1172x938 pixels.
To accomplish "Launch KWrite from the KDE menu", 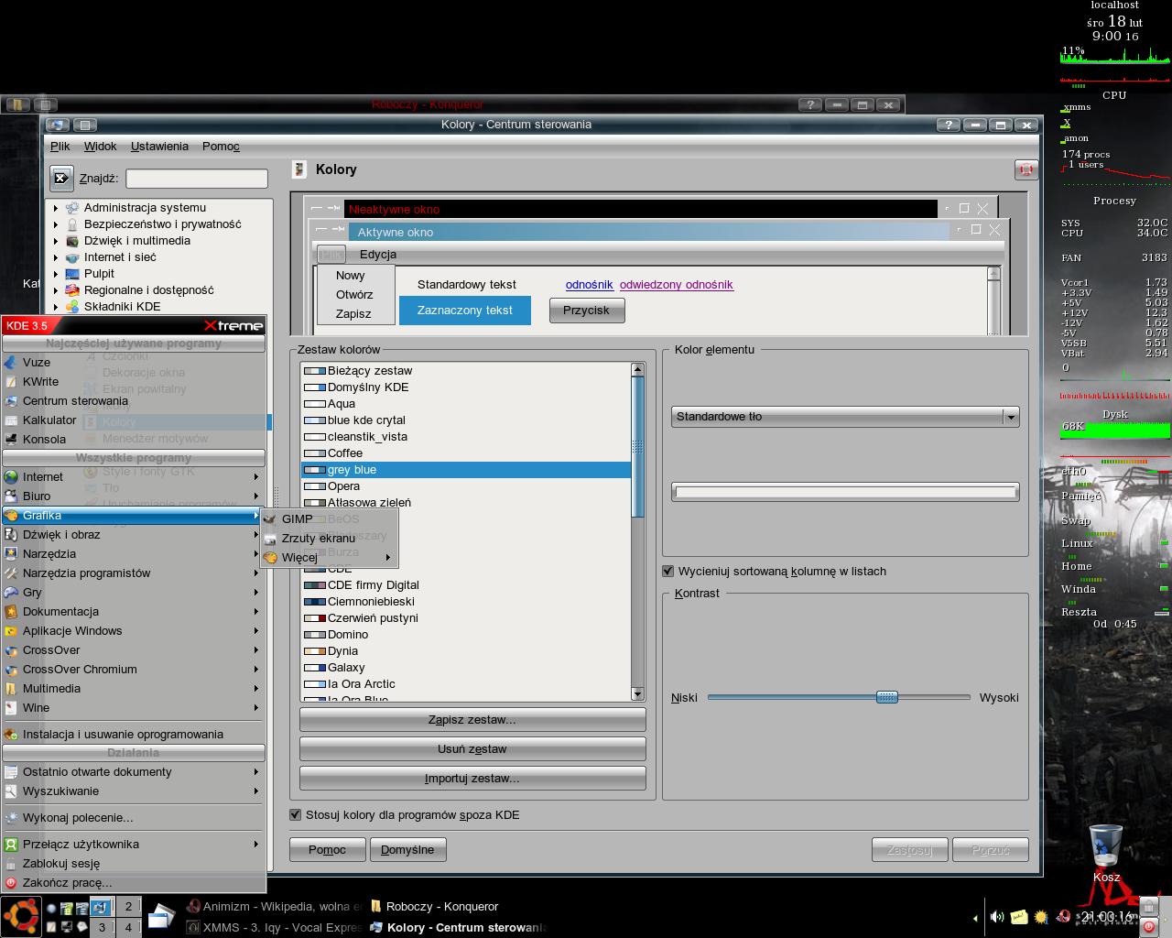I will (x=40, y=381).
